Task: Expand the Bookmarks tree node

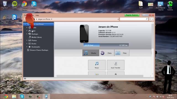Action: point(27,47)
